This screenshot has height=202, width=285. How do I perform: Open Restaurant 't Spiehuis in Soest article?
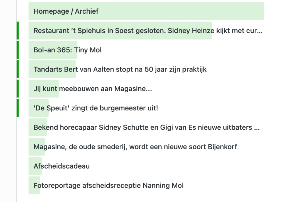tap(120, 31)
